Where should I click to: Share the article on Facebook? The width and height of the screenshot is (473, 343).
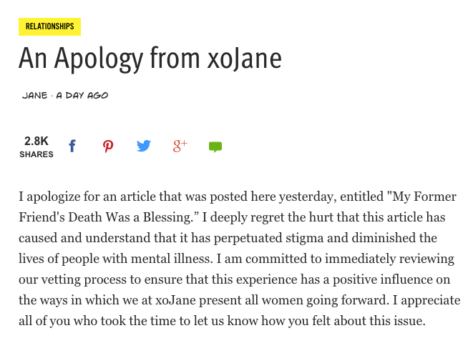72,146
